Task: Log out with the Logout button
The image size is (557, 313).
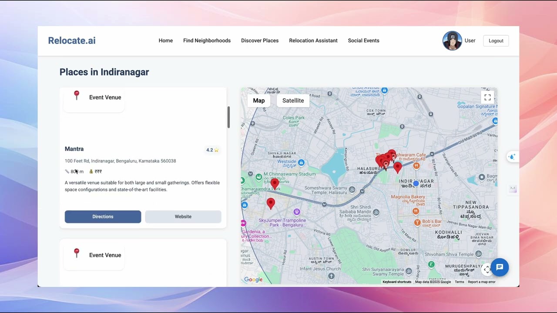Action: [496, 40]
